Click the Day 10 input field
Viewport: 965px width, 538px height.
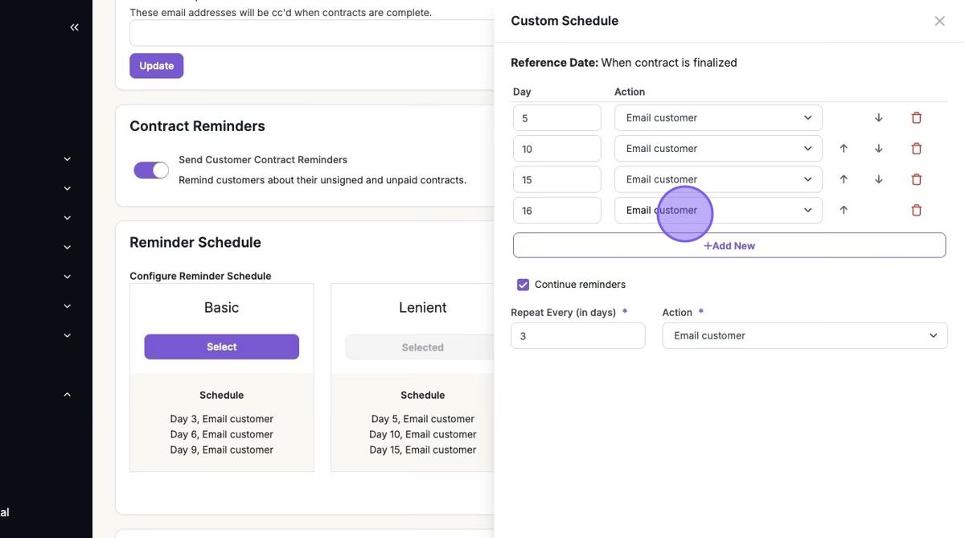[556, 149]
